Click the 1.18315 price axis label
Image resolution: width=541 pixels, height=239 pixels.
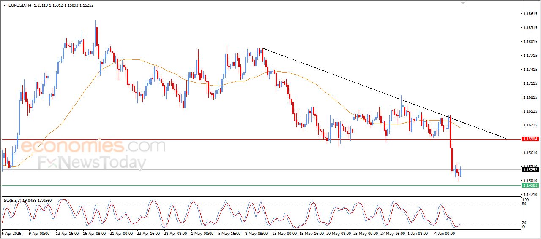click(530, 28)
